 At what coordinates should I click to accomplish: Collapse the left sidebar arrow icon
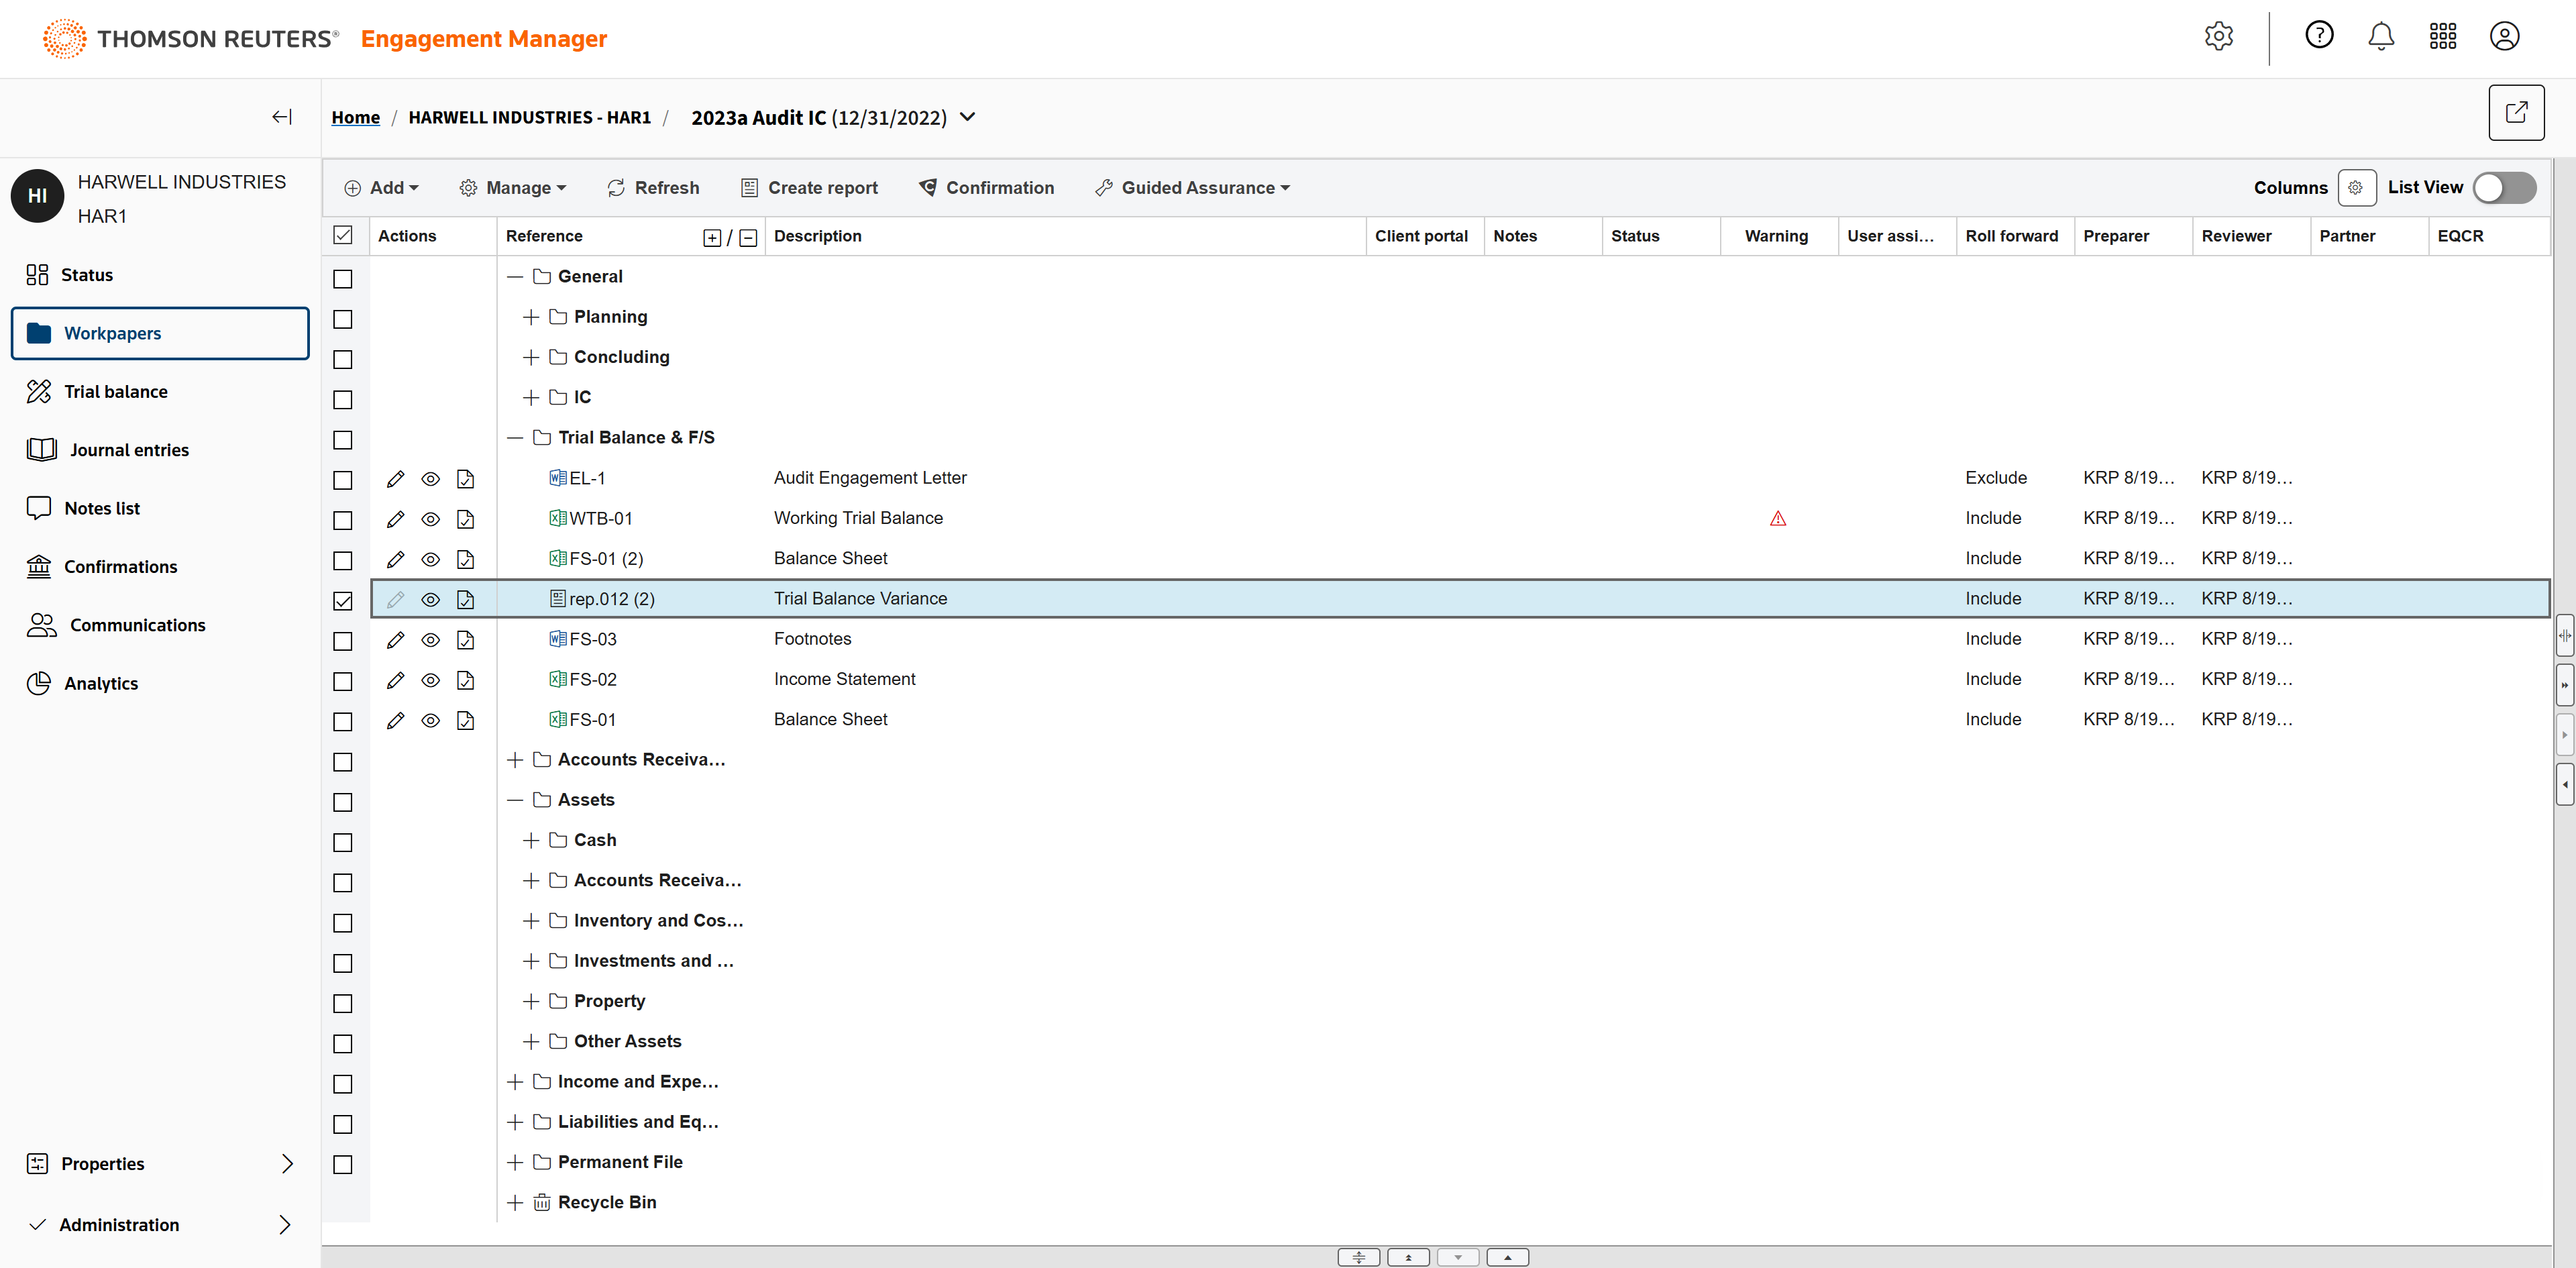[282, 117]
